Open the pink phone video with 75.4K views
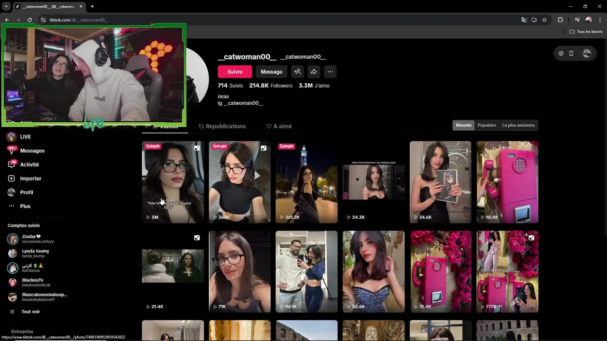 click(441, 271)
